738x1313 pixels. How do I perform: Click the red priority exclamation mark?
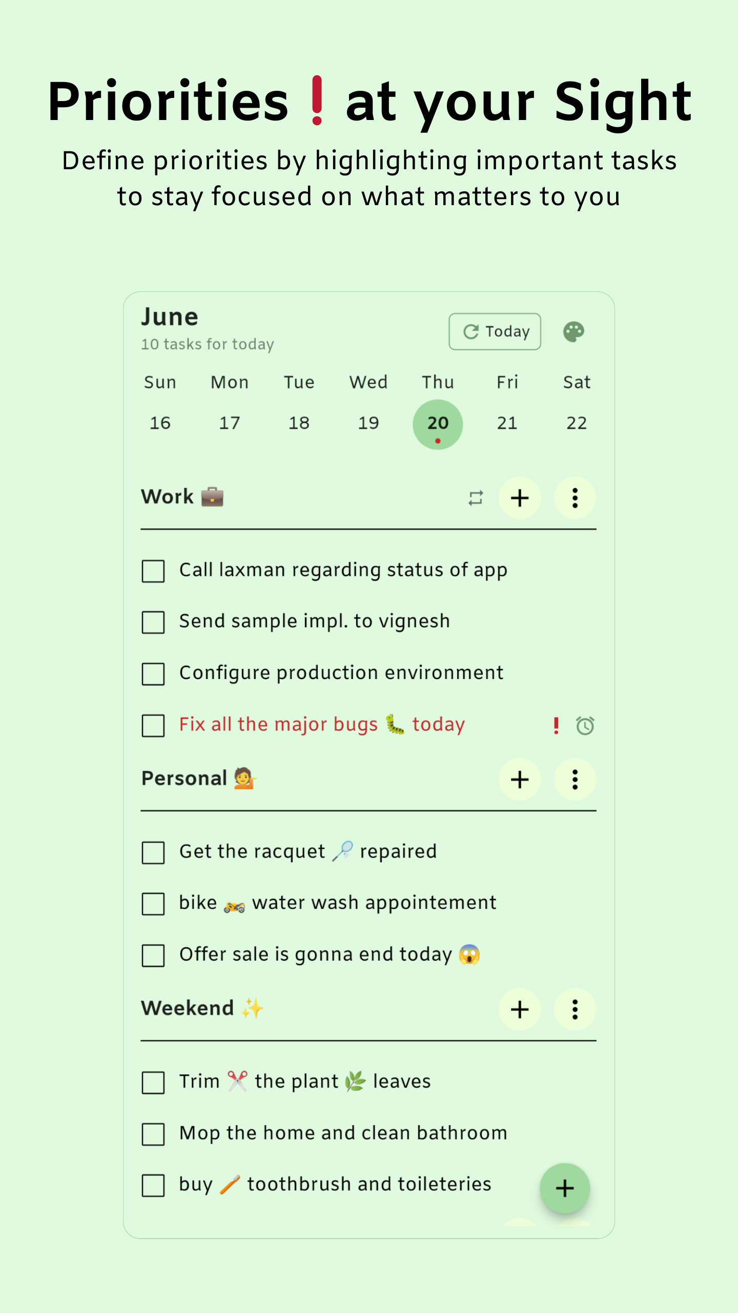(556, 725)
